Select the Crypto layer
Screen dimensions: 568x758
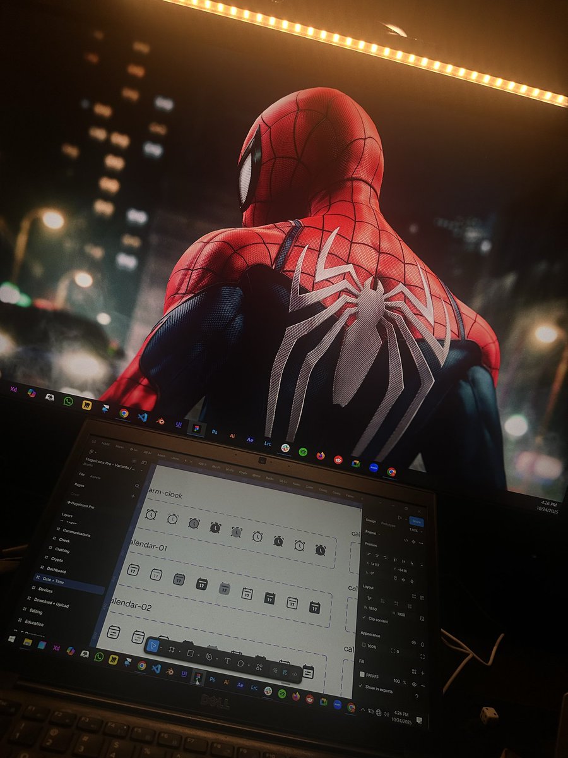57,559
